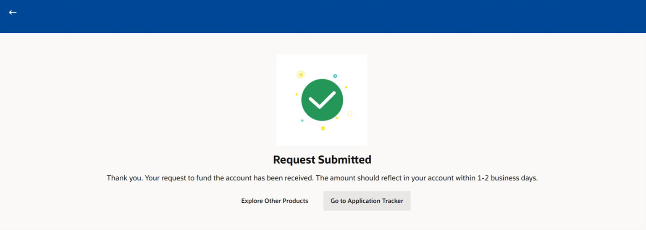Click the tiny yellow dot left of green circle
Viewport: 646px width, 230px height.
click(297, 94)
